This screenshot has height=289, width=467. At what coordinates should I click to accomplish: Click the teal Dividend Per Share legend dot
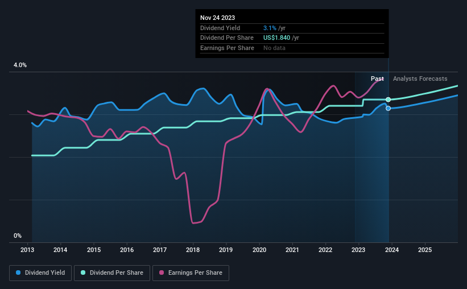83,273
